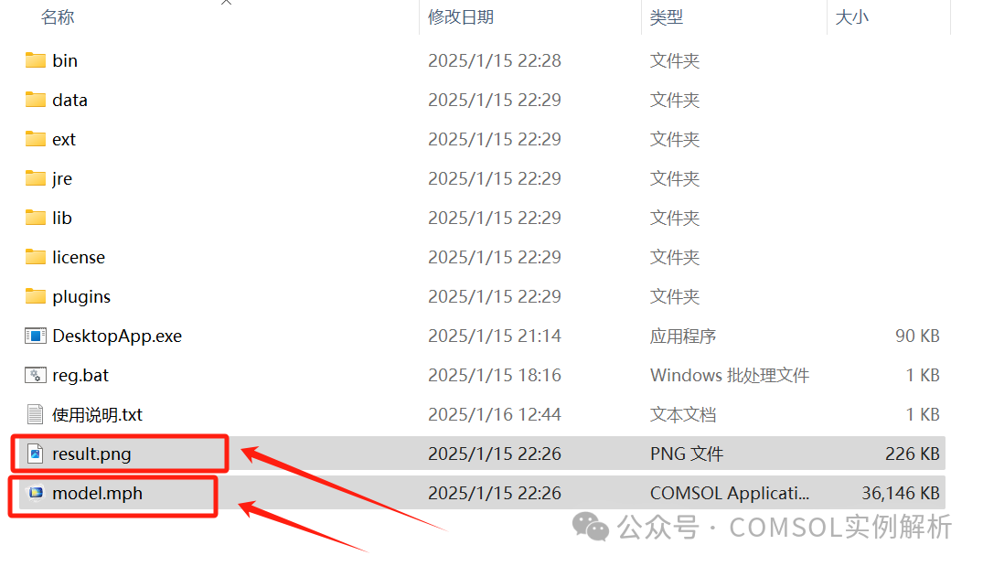Click the DesktopApp.exe application icon
This screenshot has height=566, width=983.
[x=35, y=336]
